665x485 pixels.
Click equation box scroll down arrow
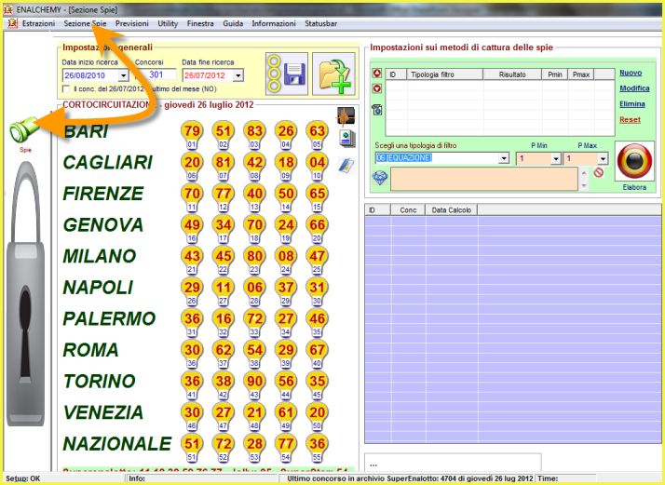(x=584, y=185)
